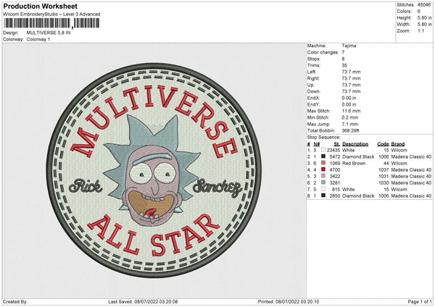Screen dimensions: 435x307
Task: Click the Height value 5.80 in
Action: coord(424,17)
